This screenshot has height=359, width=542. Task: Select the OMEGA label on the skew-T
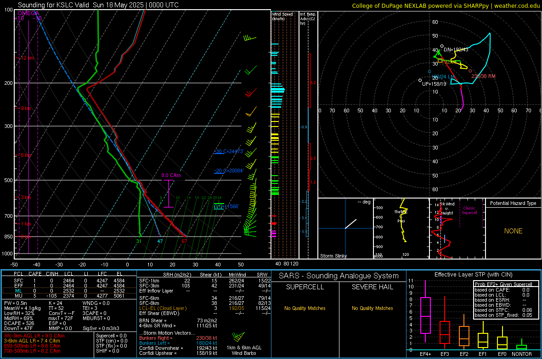[28, 13]
